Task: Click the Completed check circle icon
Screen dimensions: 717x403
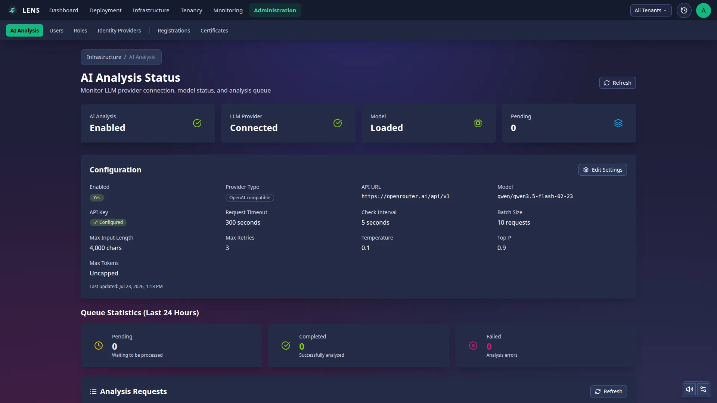Action: point(286,346)
